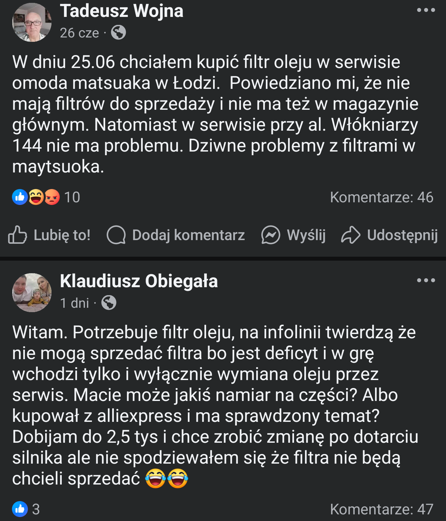Image resolution: width=446 pixels, height=521 pixels.
Task: Open Komentarze: 46 comments link
Action: click(x=382, y=197)
